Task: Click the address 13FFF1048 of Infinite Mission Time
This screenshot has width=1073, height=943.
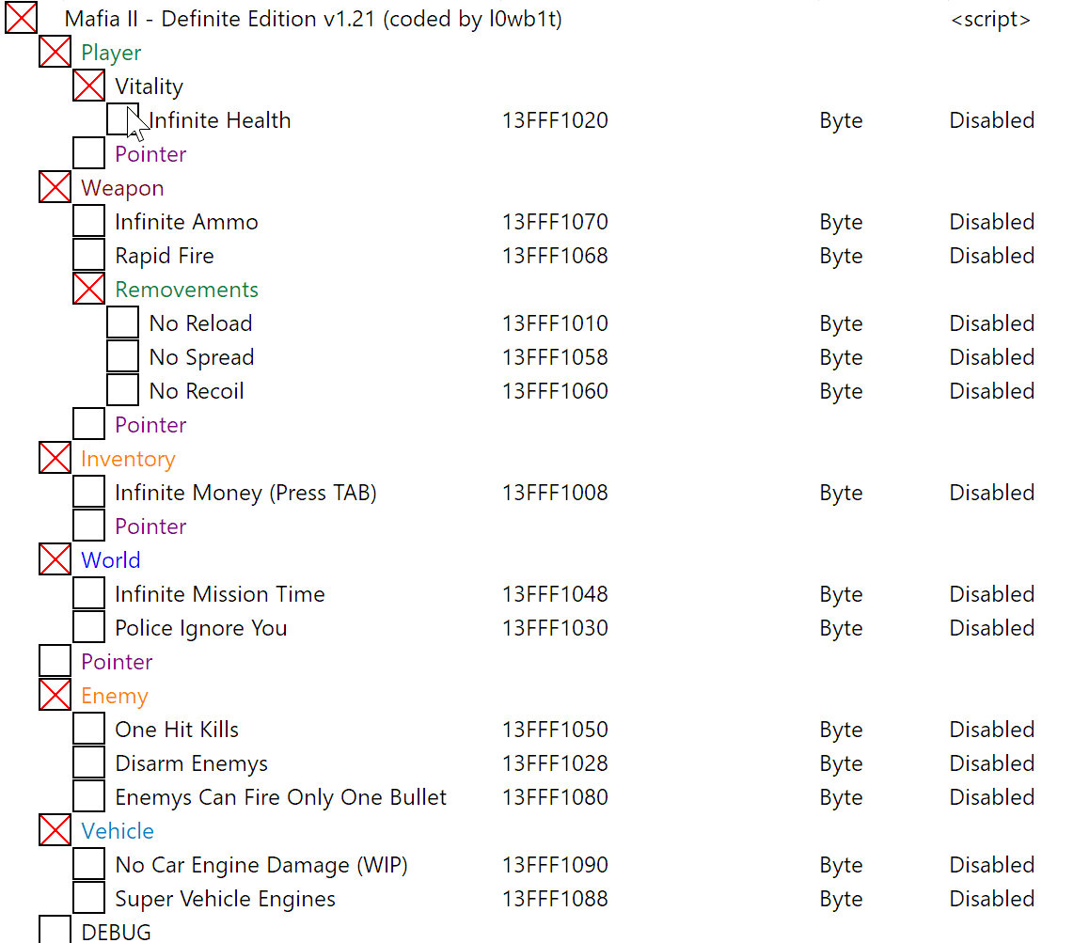Action: [x=555, y=594]
